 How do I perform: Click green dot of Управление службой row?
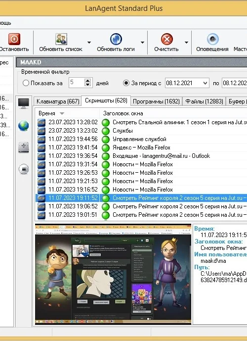[x=106, y=140]
